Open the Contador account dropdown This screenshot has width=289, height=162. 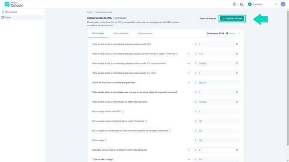coord(263,4)
